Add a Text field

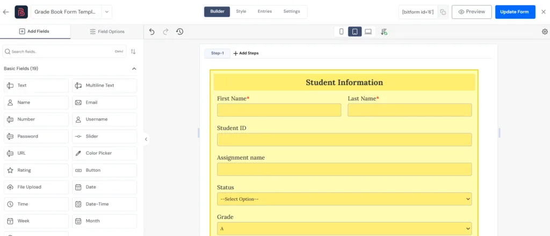pyautogui.click(x=36, y=85)
